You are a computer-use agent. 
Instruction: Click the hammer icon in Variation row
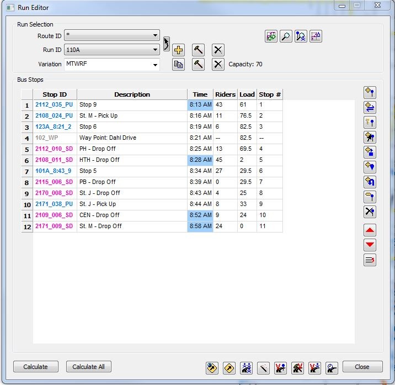click(198, 64)
